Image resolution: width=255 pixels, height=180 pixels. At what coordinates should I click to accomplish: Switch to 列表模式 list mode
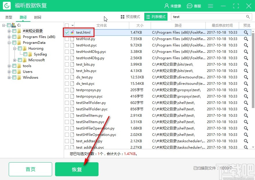tap(156, 17)
